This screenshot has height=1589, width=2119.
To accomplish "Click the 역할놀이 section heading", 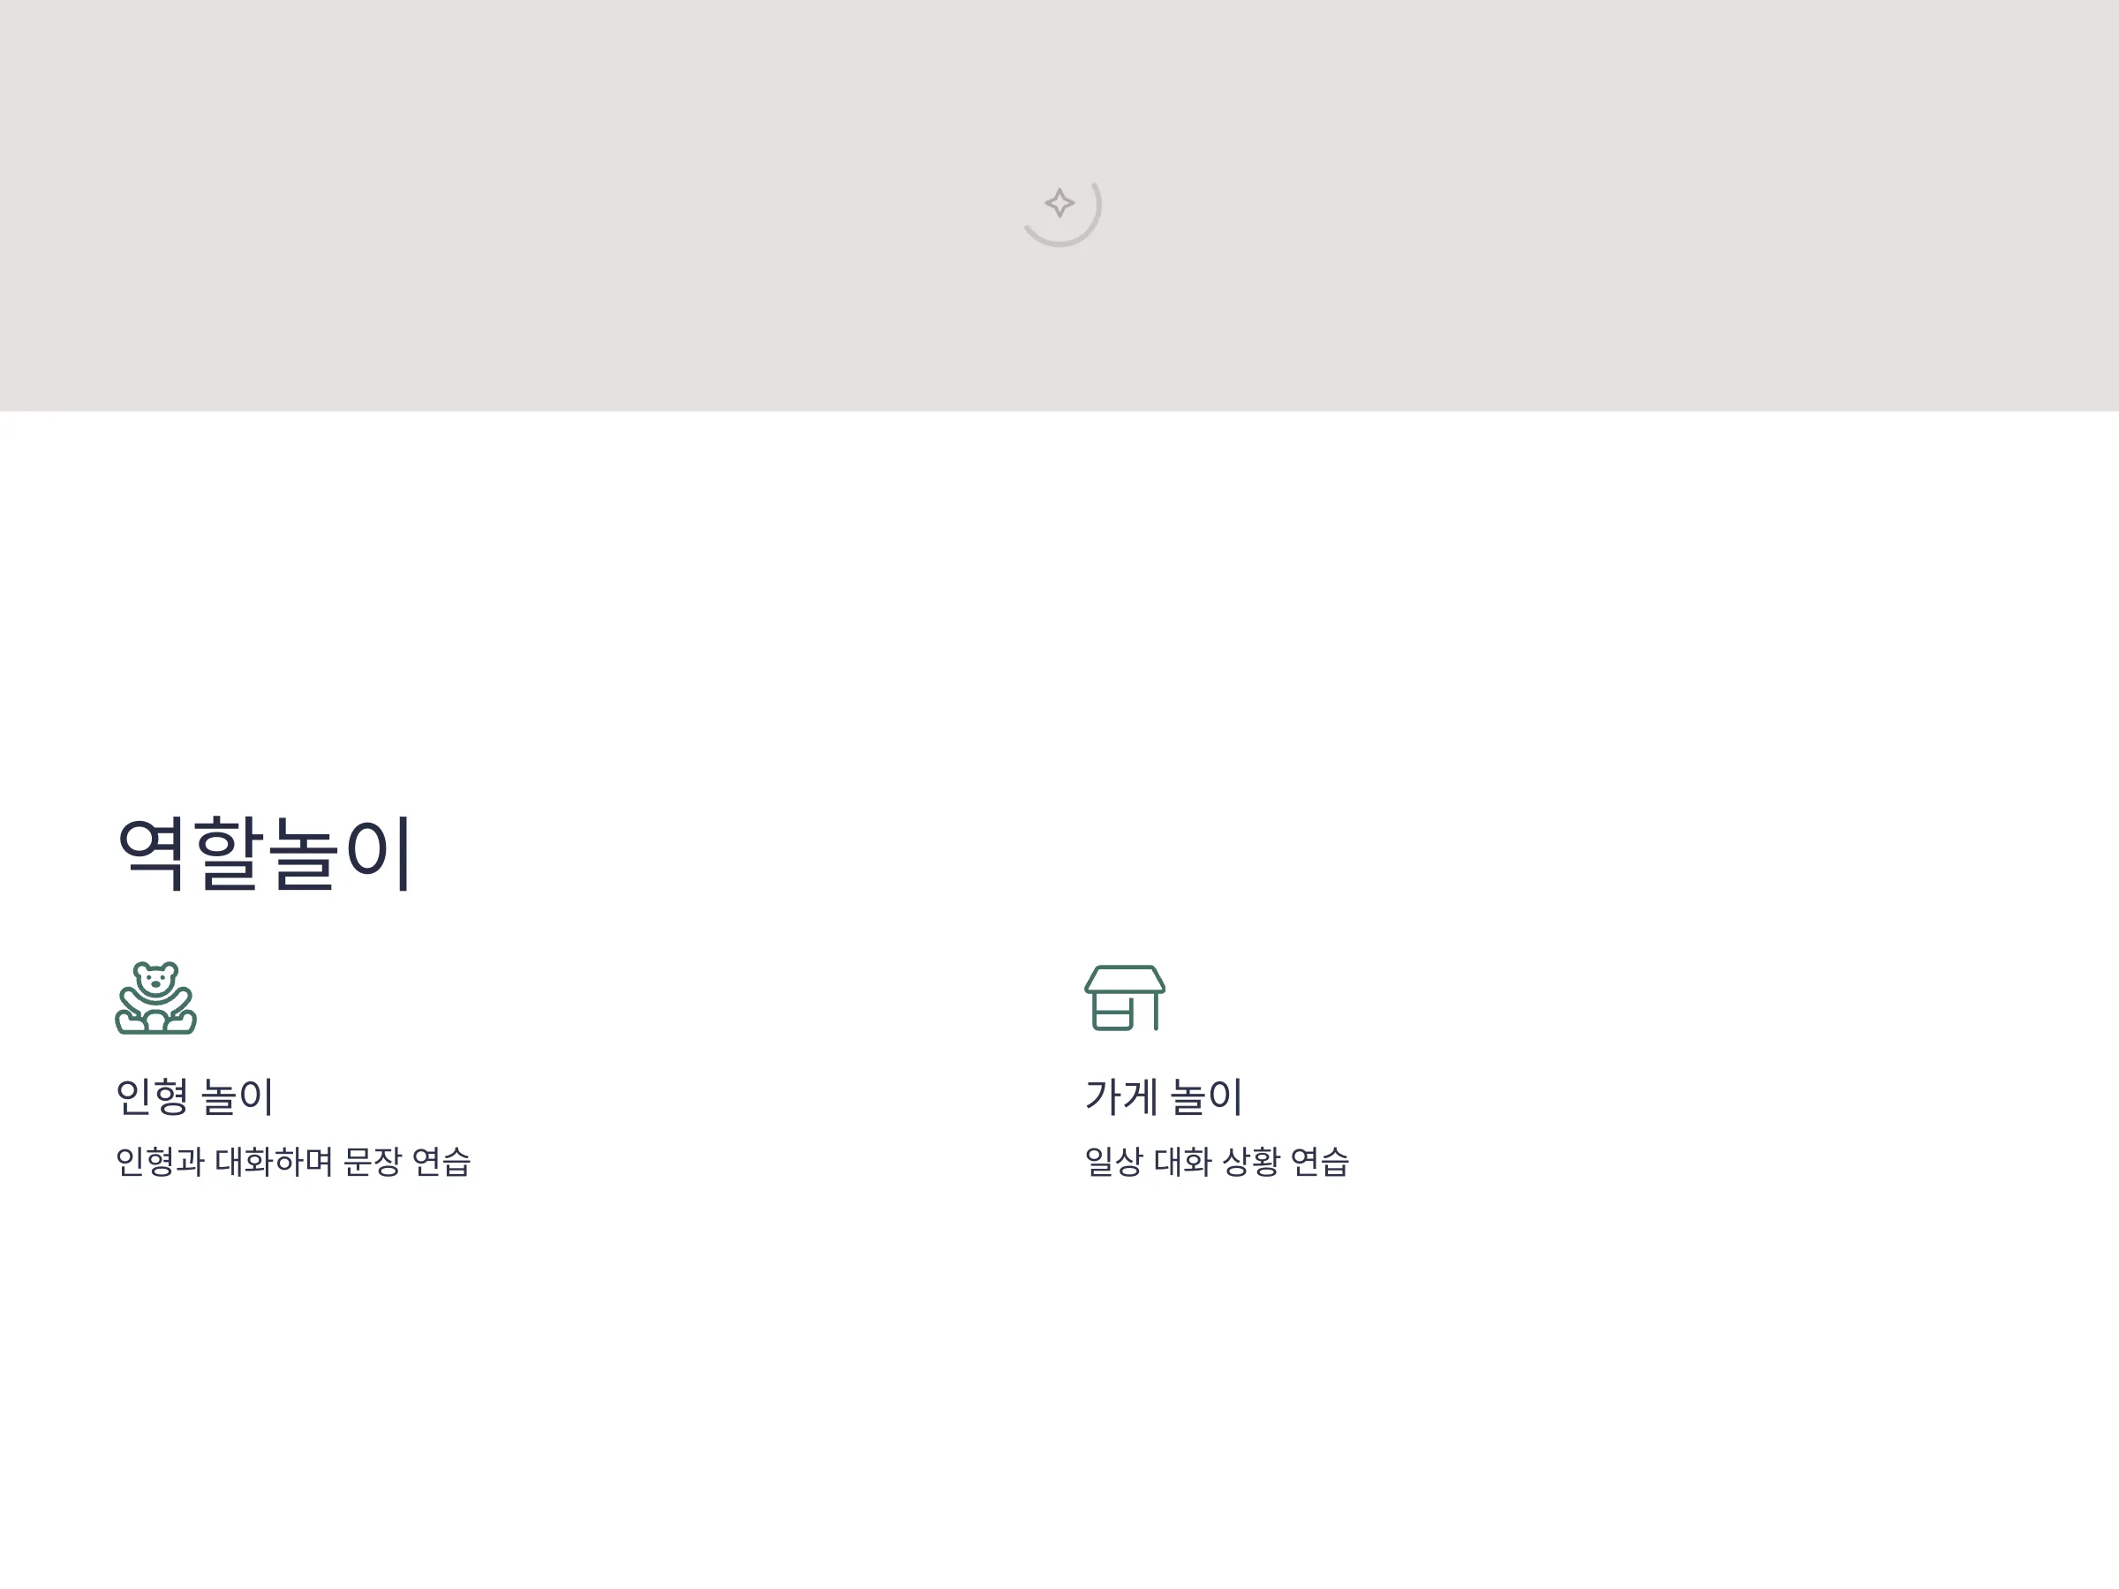I will pyautogui.click(x=264, y=854).
